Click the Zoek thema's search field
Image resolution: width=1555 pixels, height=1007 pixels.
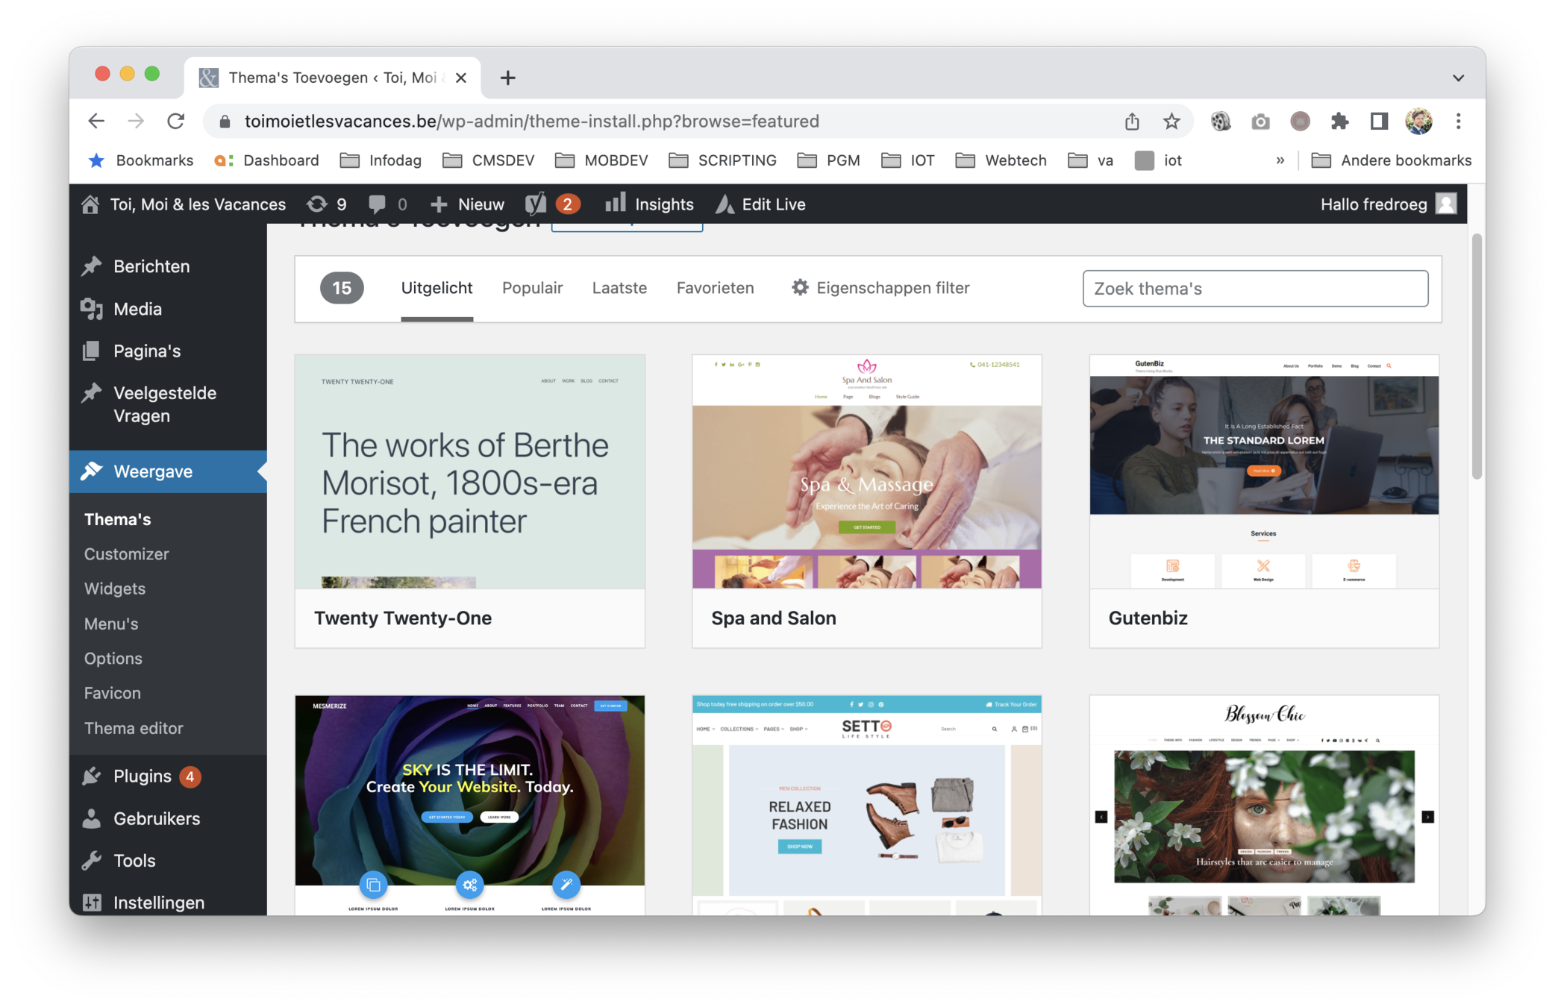pyautogui.click(x=1255, y=289)
